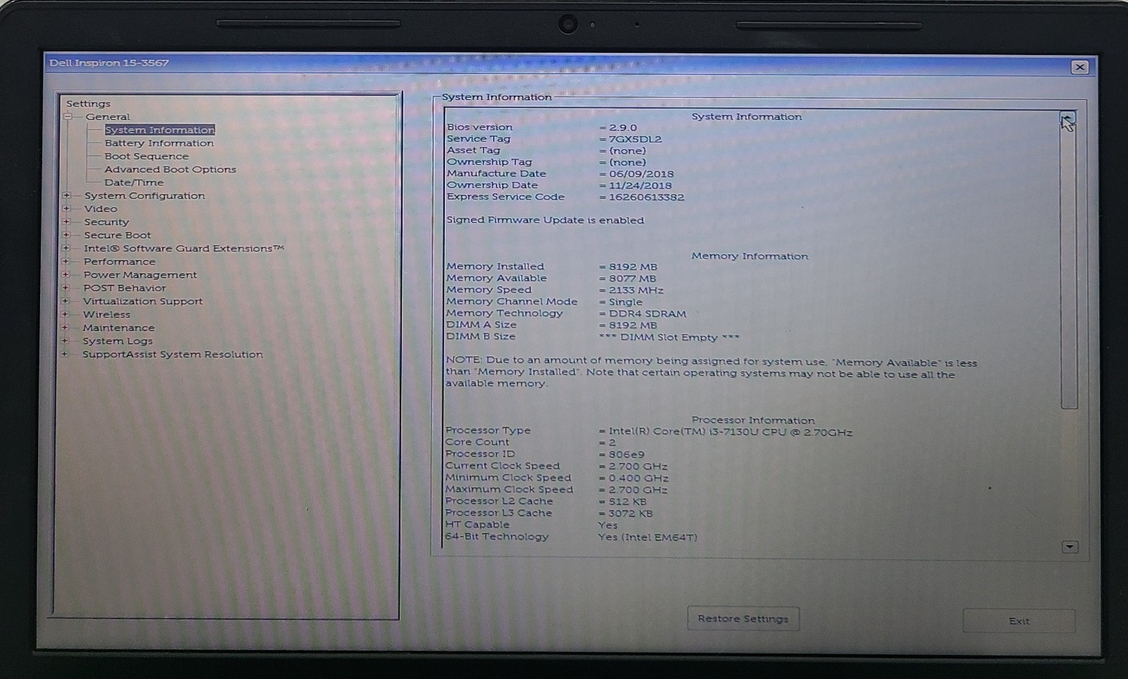Select SupportAssist System Resolution label
Image resolution: width=1128 pixels, height=679 pixels.
[x=173, y=354]
